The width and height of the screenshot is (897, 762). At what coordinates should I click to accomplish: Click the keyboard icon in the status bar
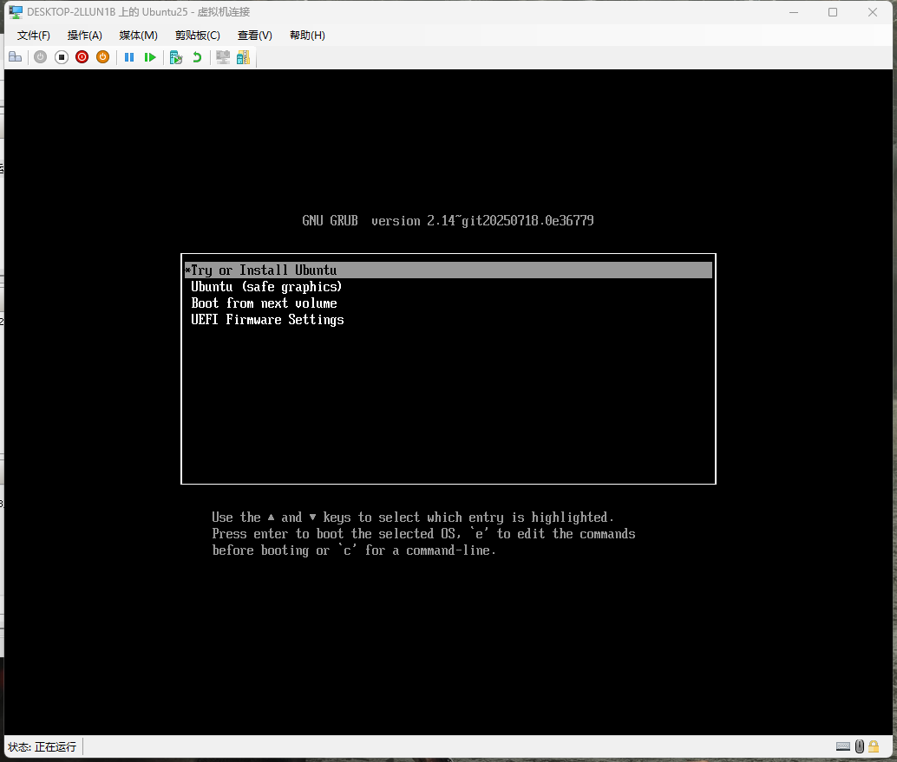(843, 746)
